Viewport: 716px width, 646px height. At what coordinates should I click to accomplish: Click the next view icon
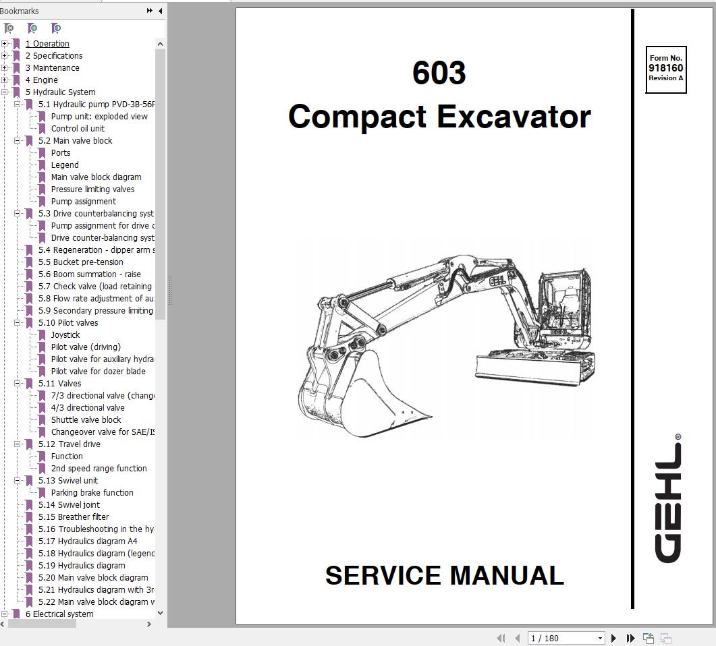coord(667,637)
